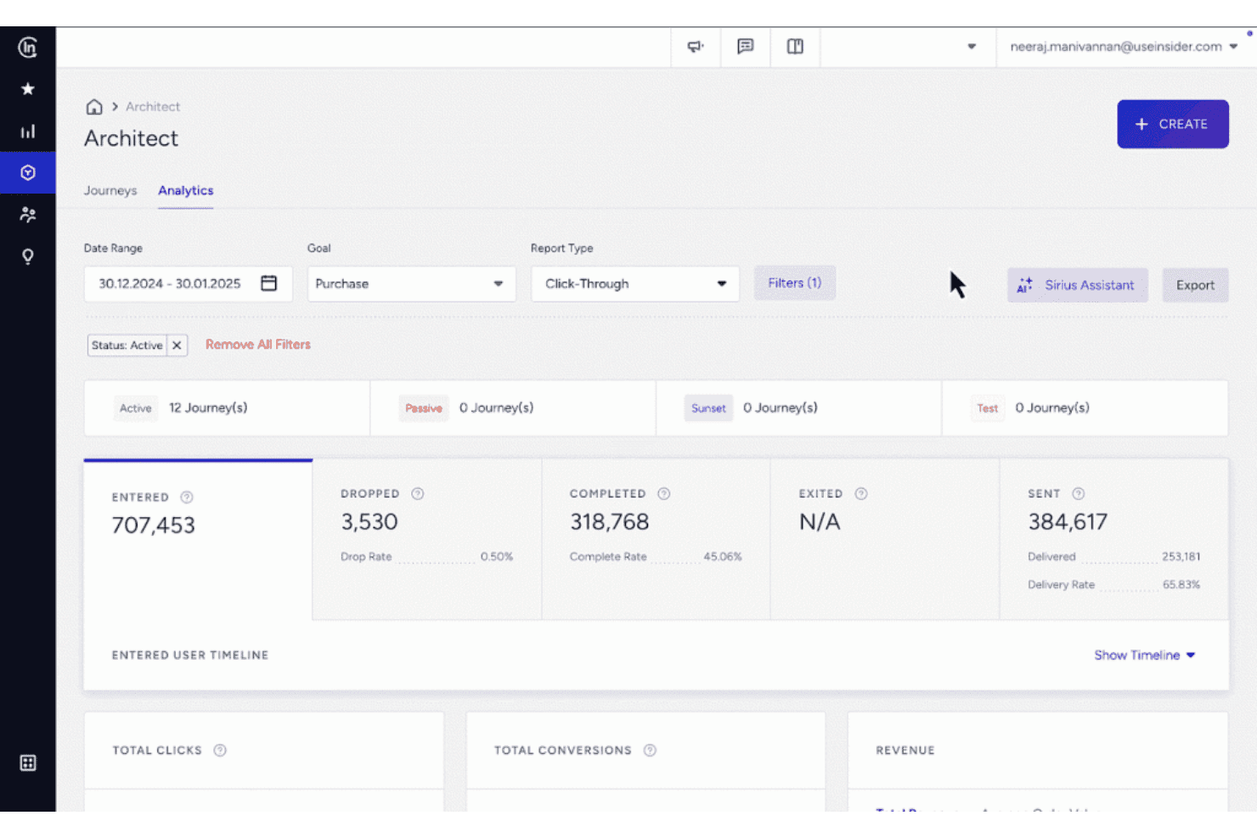The width and height of the screenshot is (1257, 838).
Task: Click the Active journeys status label
Action: click(136, 408)
